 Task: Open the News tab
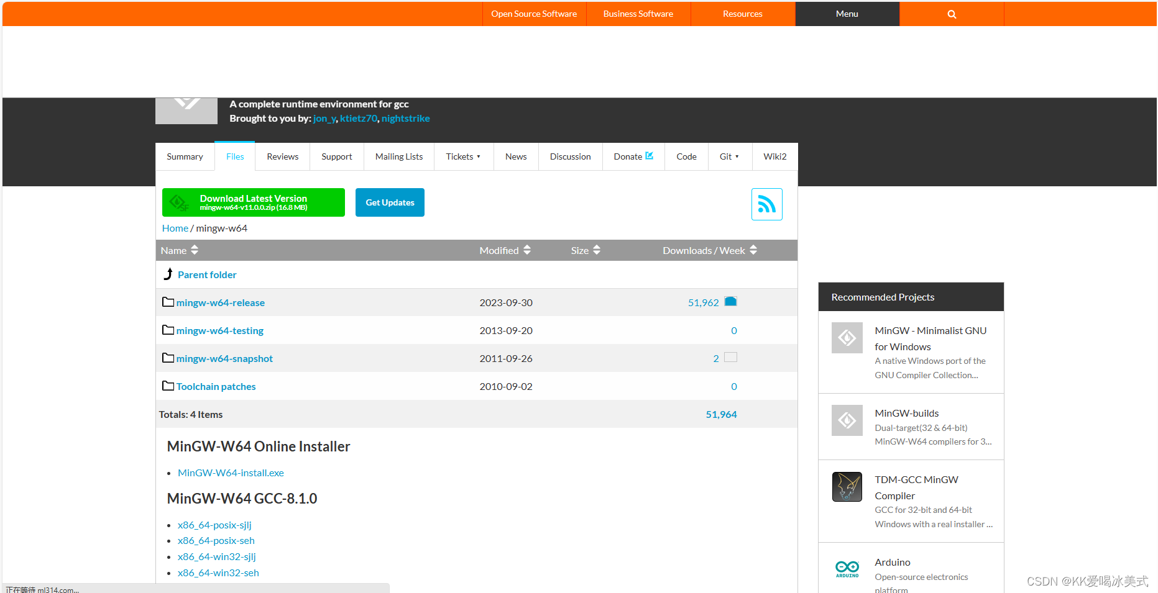516,156
